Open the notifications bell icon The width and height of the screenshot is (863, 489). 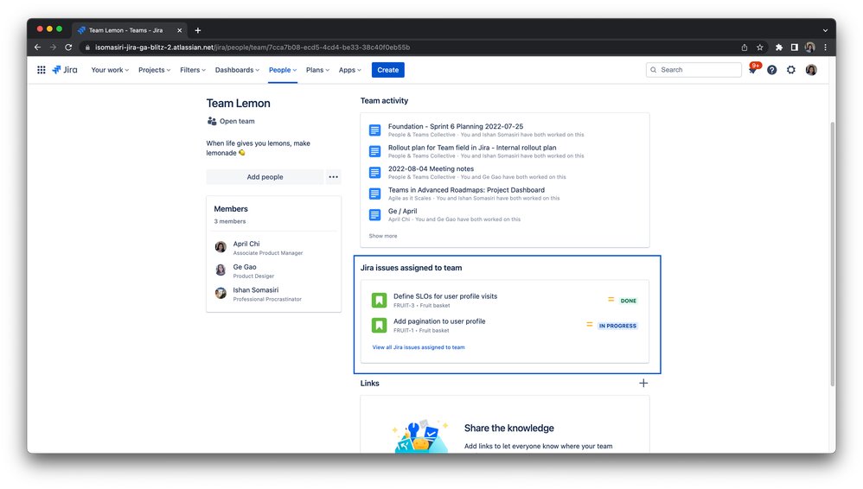[752, 70]
